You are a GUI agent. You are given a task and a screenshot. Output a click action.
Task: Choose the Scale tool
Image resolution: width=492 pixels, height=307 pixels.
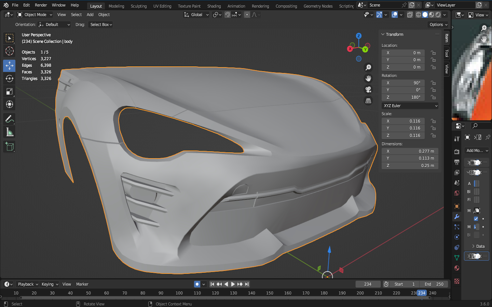[10, 91]
